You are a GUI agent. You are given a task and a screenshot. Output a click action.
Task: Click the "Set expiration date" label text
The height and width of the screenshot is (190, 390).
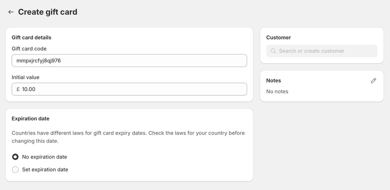(x=45, y=169)
